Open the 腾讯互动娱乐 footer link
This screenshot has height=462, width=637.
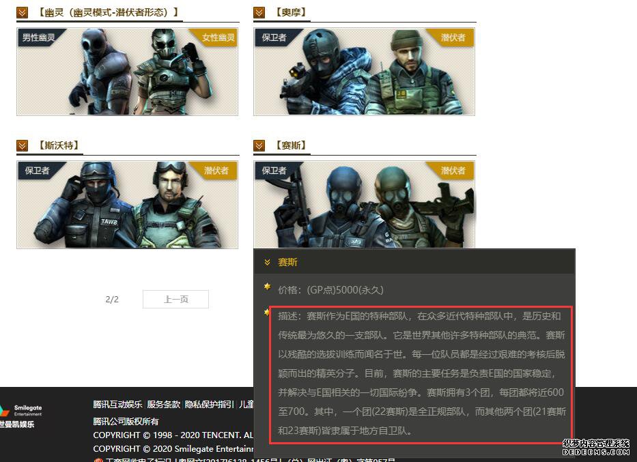point(117,405)
